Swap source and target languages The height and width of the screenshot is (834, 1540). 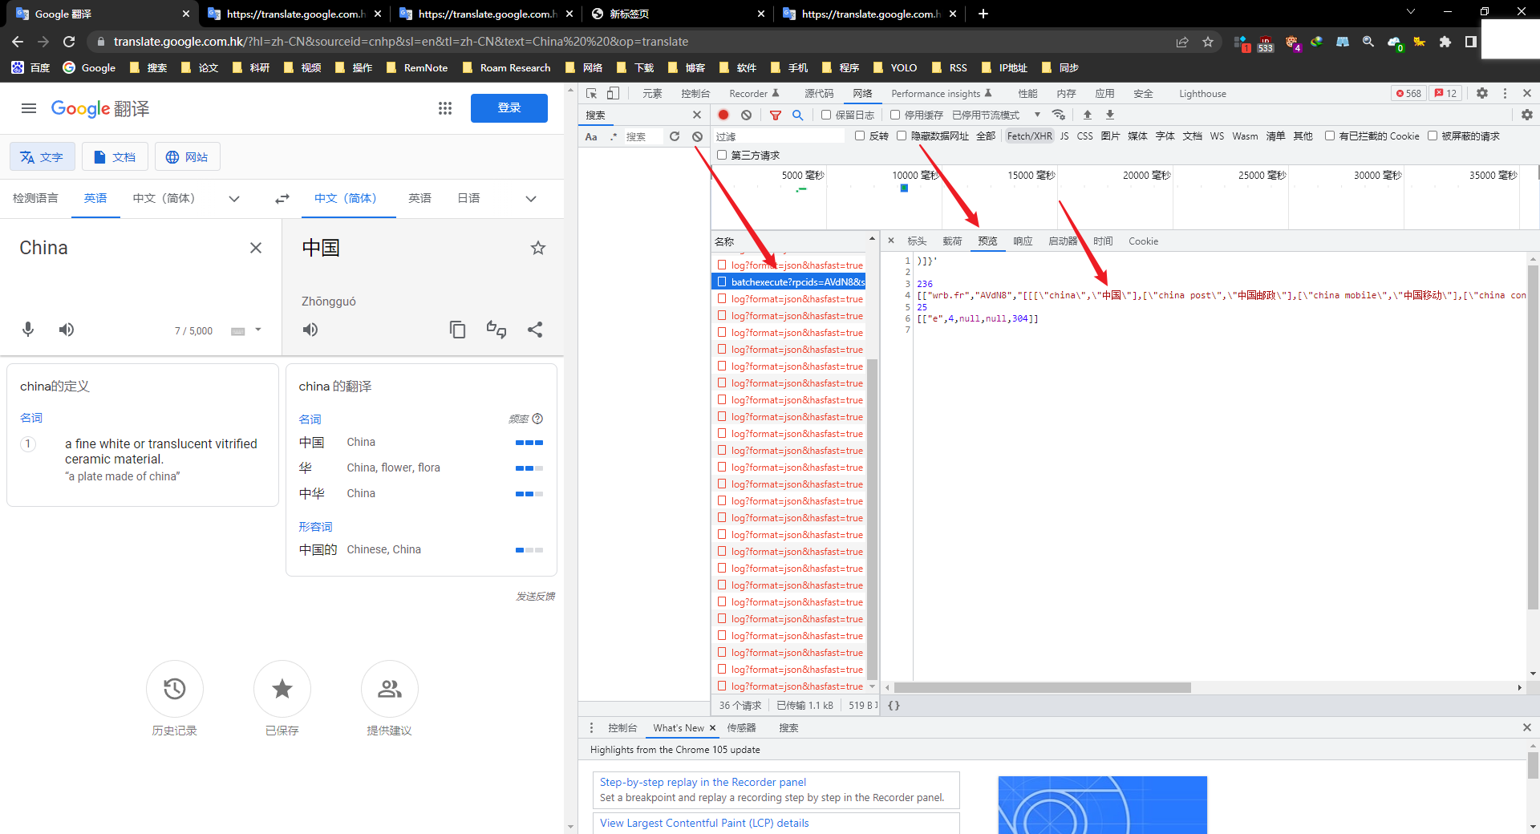tap(282, 198)
